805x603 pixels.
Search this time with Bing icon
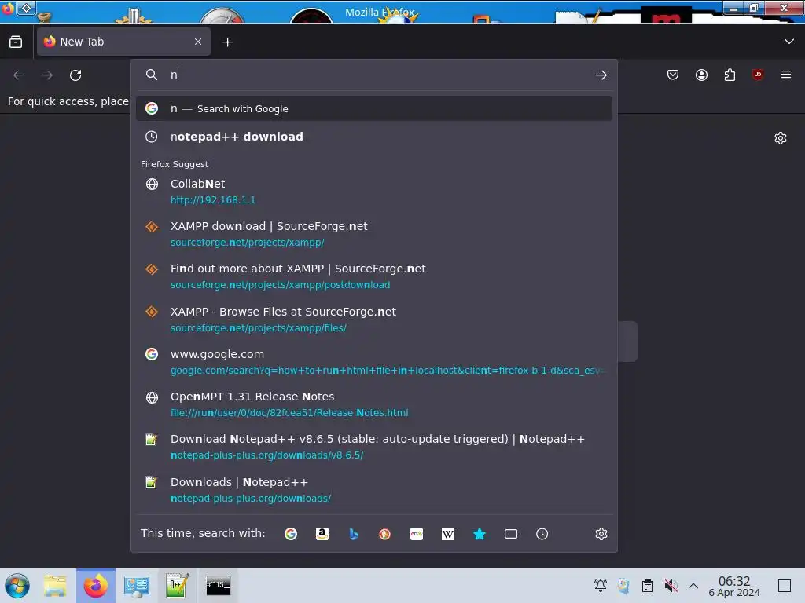[353, 534]
